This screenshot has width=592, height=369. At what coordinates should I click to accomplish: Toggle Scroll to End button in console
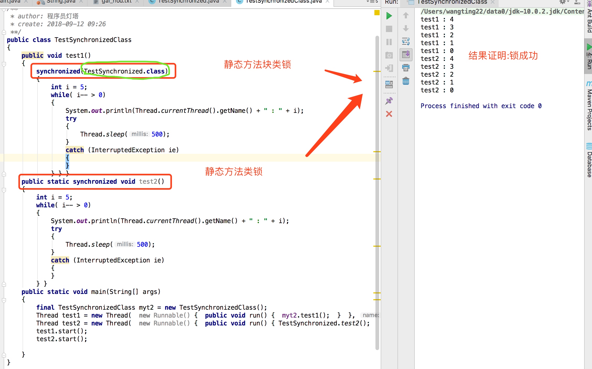coord(406,55)
